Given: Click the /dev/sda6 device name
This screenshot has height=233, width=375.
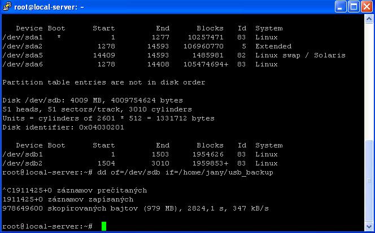Looking at the screenshot, I should pyautogui.click(x=23, y=64).
